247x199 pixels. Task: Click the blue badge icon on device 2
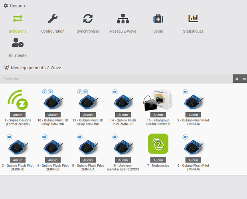pyautogui.click(x=185, y=92)
